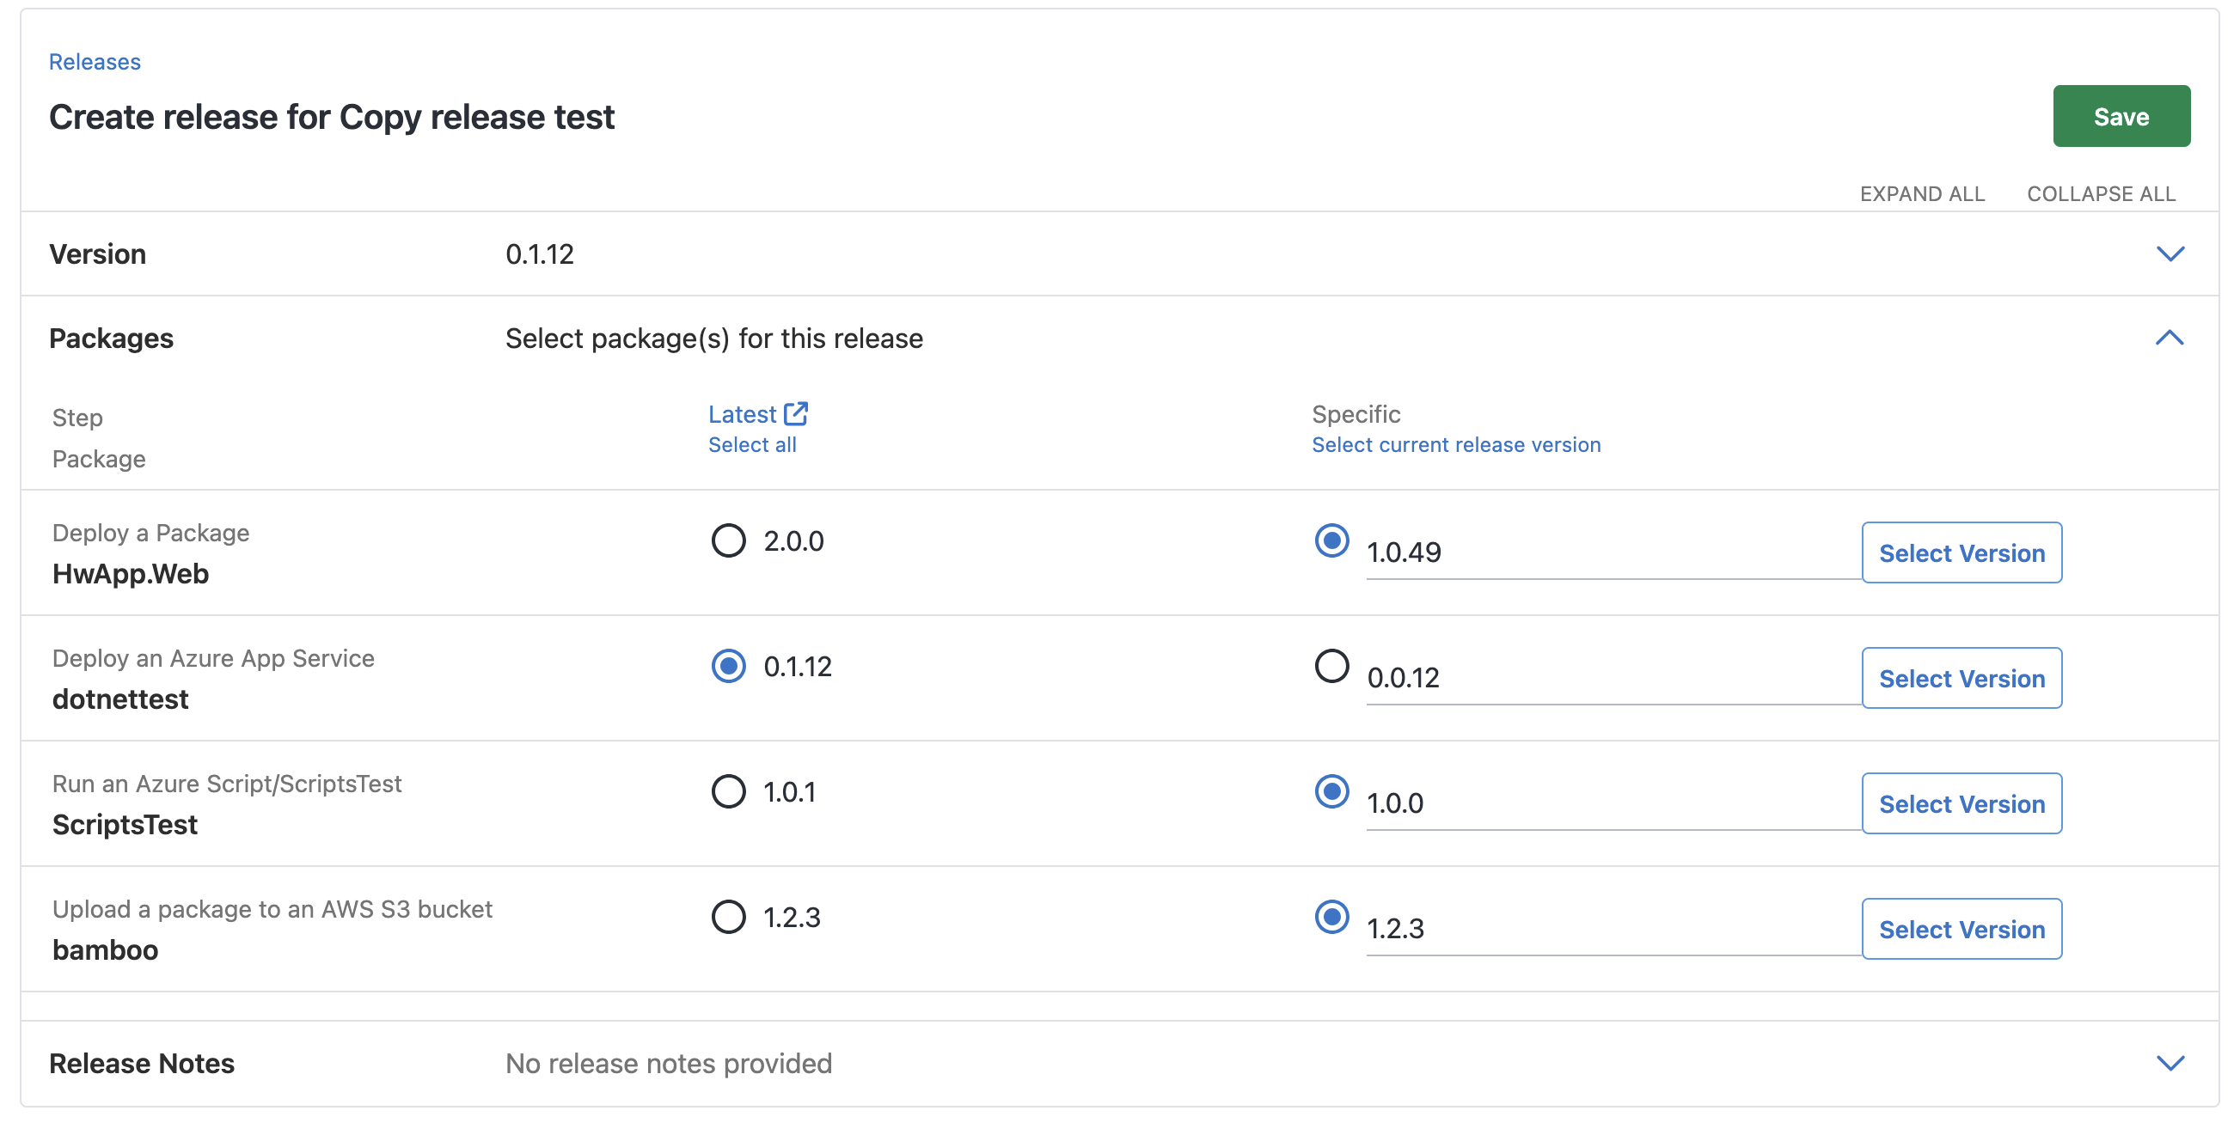Screen dimensions: 2240x1129
Task: Select latest 1.2.3 for bamboo package
Action: click(x=728, y=916)
